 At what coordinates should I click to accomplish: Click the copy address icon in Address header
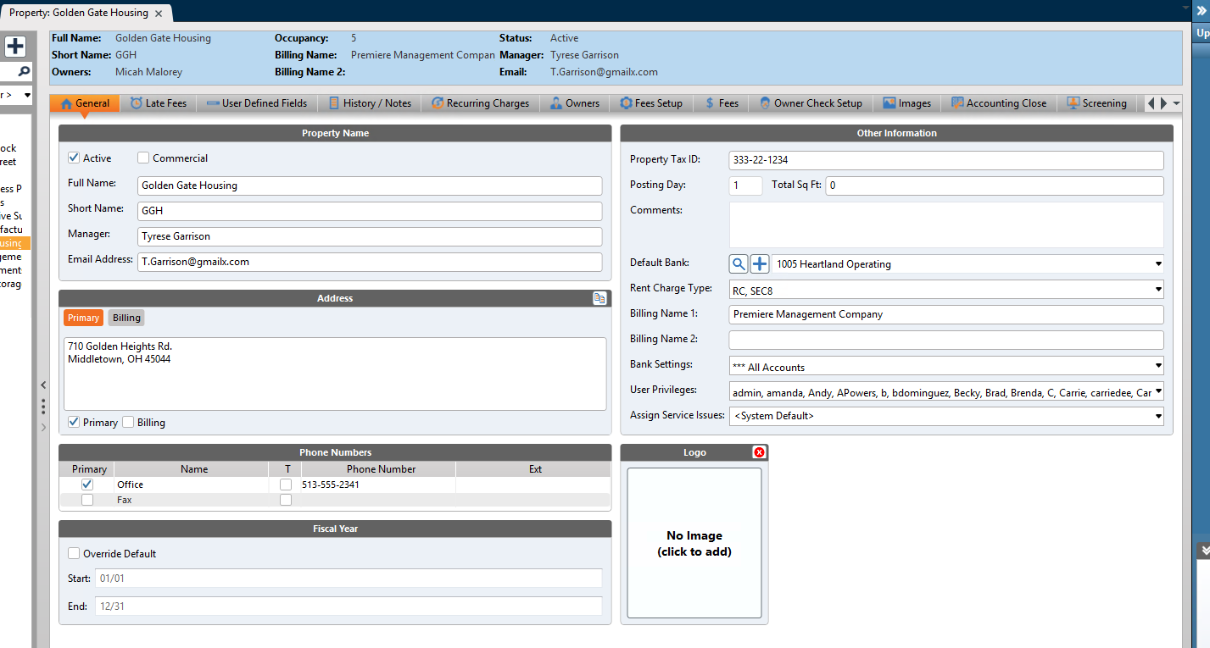[599, 298]
